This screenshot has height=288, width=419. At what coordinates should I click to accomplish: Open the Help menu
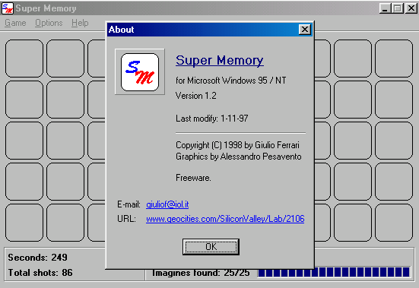pos(80,23)
